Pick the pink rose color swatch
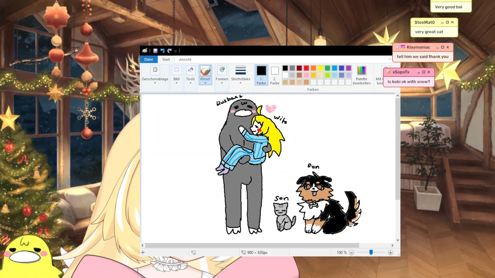 (x=306, y=75)
